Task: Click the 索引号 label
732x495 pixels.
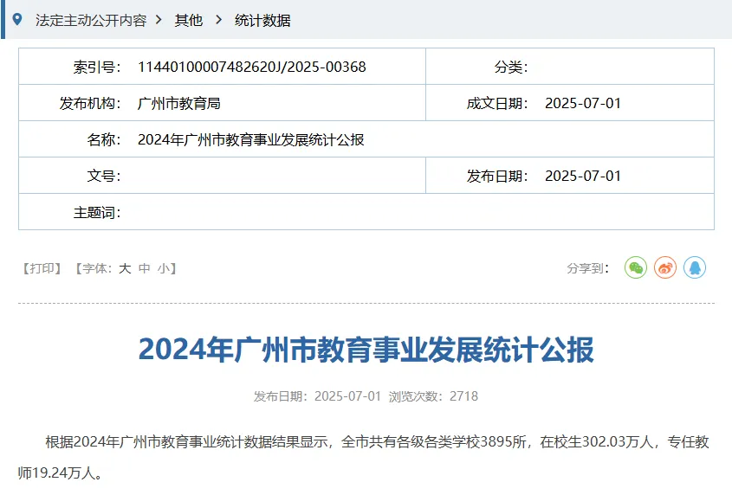Action: (97, 67)
